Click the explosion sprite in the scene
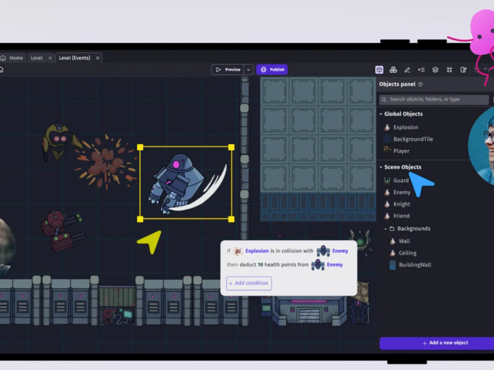Screen dimensions: 494x370 106,163
